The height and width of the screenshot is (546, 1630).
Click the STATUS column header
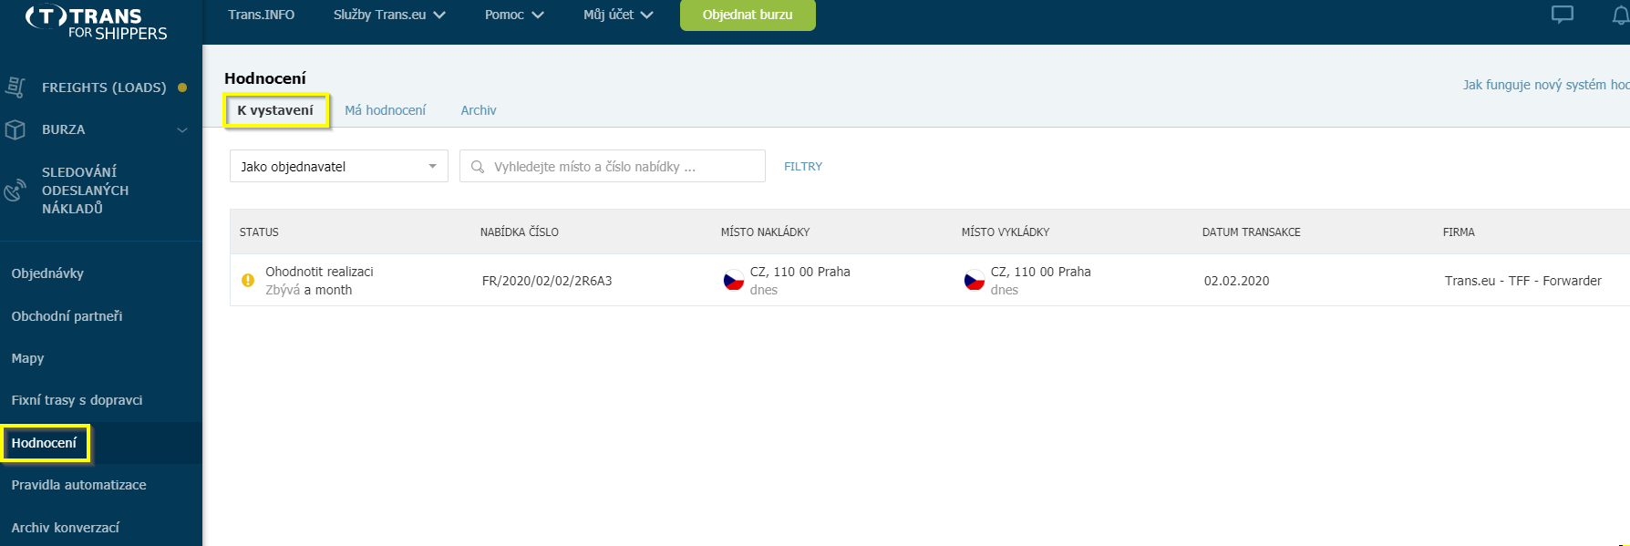259,232
